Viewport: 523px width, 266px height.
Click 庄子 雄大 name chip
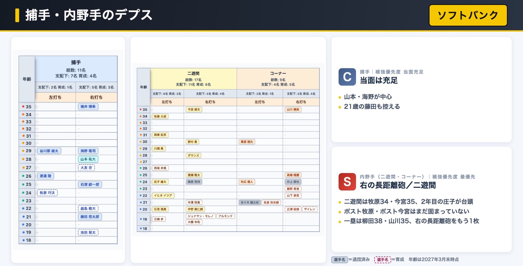pyautogui.click(x=160, y=182)
